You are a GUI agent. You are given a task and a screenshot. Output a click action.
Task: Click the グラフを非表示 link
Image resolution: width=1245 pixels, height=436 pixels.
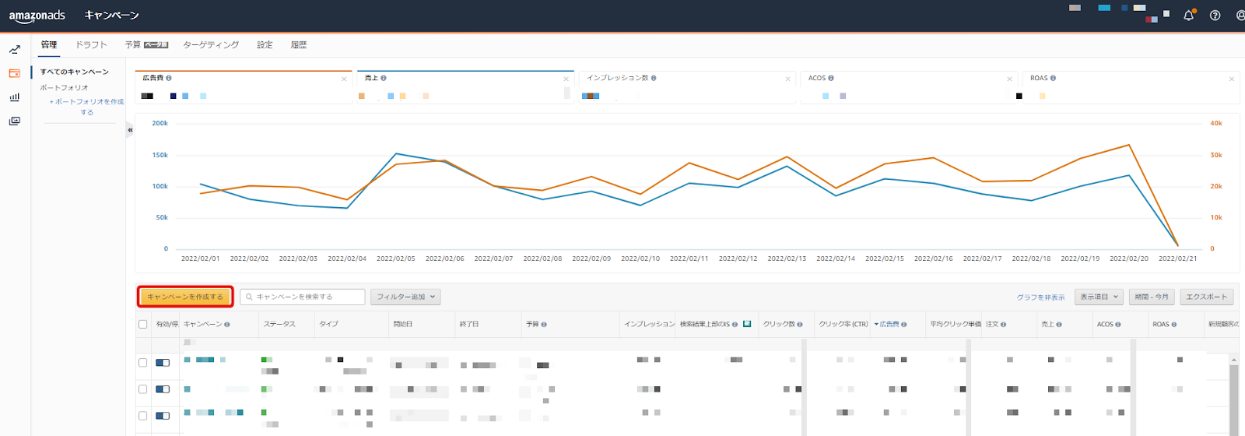[x=1040, y=297]
